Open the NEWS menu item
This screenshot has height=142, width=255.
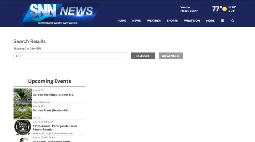point(136,21)
